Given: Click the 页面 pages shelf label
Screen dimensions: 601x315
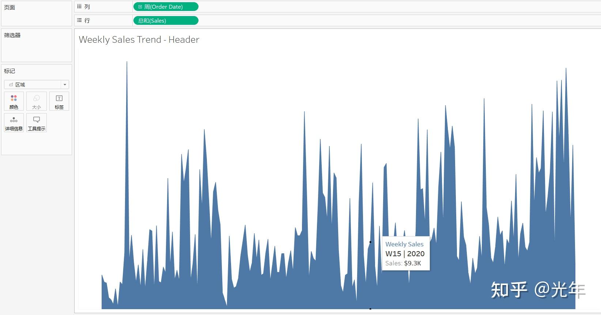Looking at the screenshot, I should point(10,7).
